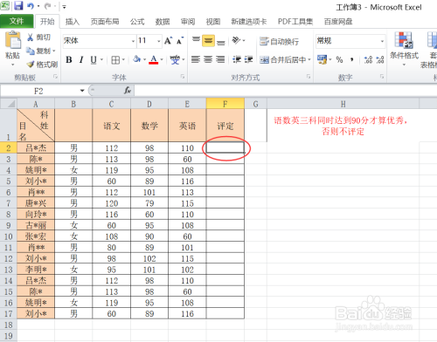This screenshot has width=437, height=342.
Task: Switch to the 视图 View tab
Action: coord(213,22)
